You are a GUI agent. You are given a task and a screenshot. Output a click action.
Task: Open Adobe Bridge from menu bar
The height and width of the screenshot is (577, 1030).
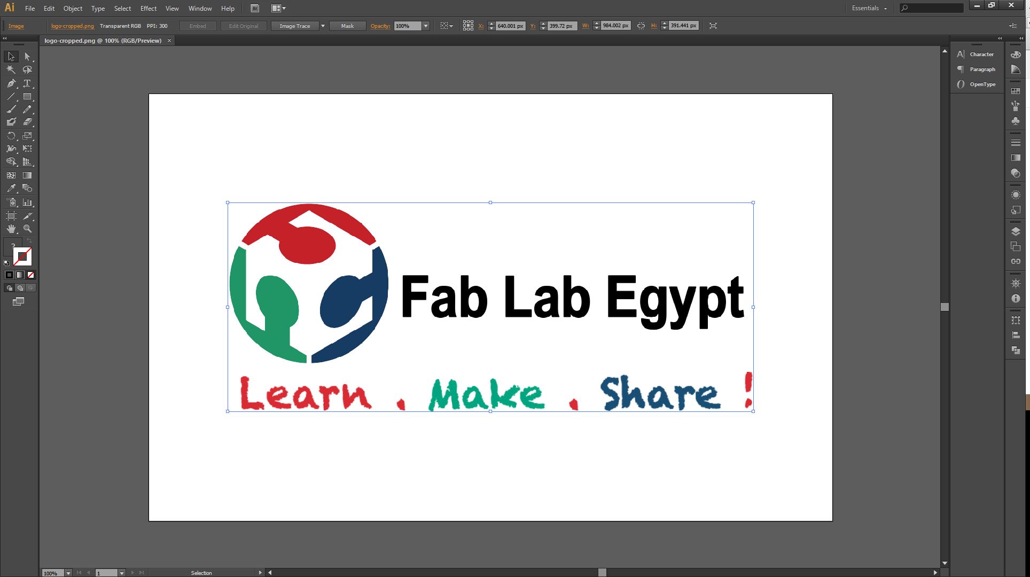(255, 8)
